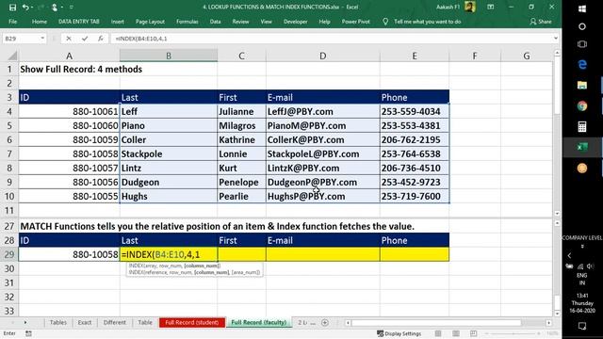Viewport: 603px width, 339px height.
Task: Open the Page Layout ribbon tab
Action: tap(150, 22)
